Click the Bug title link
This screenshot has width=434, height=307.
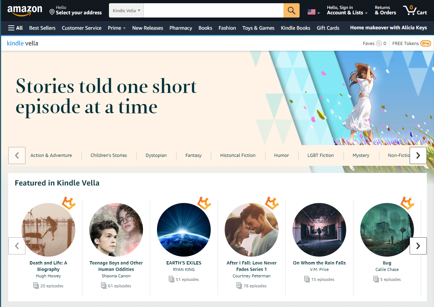click(x=387, y=263)
